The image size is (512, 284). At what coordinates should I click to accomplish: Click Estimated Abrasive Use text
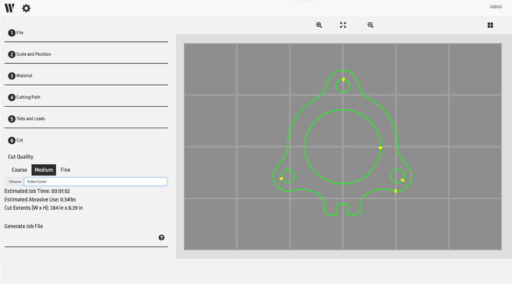(40, 199)
